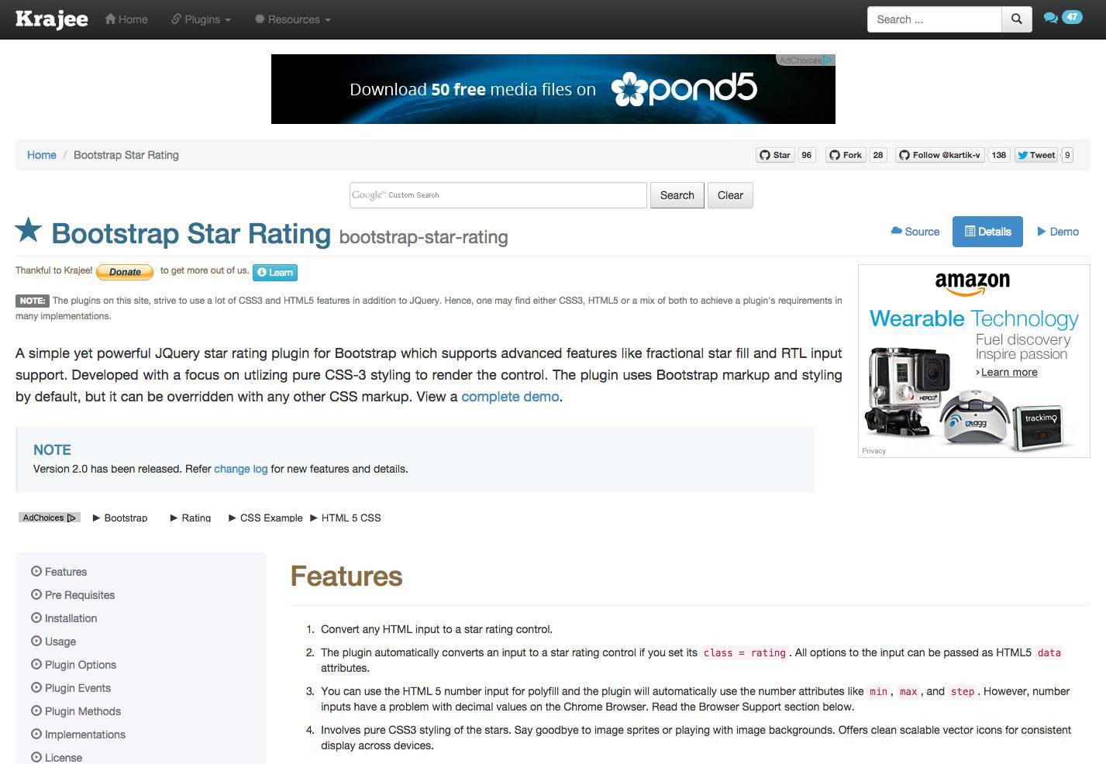
Task: Jump to Plugin Options section
Action: (81, 665)
